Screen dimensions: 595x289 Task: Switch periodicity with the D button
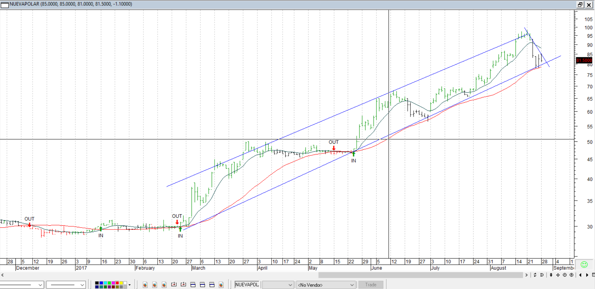point(542,275)
